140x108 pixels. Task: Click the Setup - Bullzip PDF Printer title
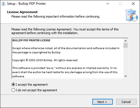(26, 4)
